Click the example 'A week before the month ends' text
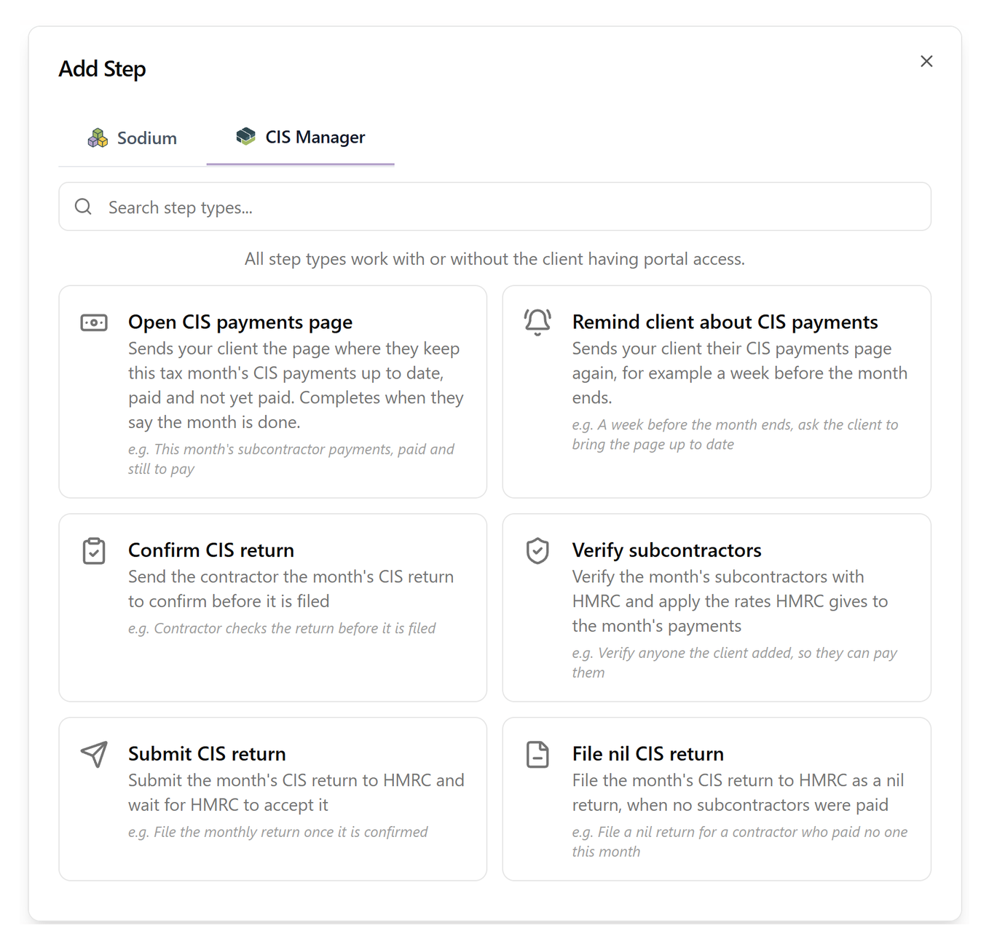Image resolution: width=989 pixels, height=944 pixels. pyautogui.click(x=736, y=435)
